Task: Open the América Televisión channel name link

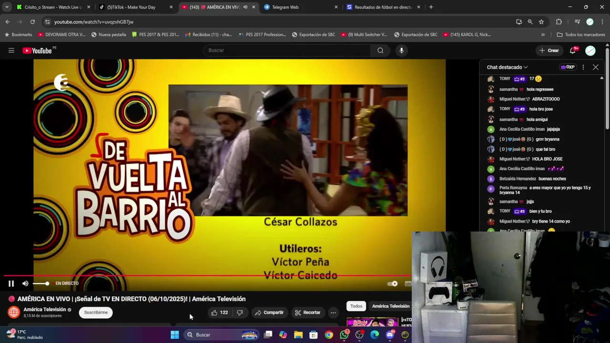Action: (x=45, y=309)
